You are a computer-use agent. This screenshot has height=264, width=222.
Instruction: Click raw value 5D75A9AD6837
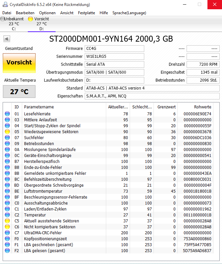(197, 250)
